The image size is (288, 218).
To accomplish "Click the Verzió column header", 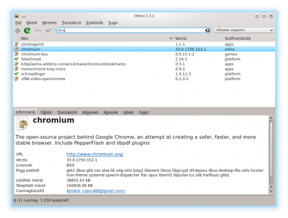I will (x=198, y=39).
